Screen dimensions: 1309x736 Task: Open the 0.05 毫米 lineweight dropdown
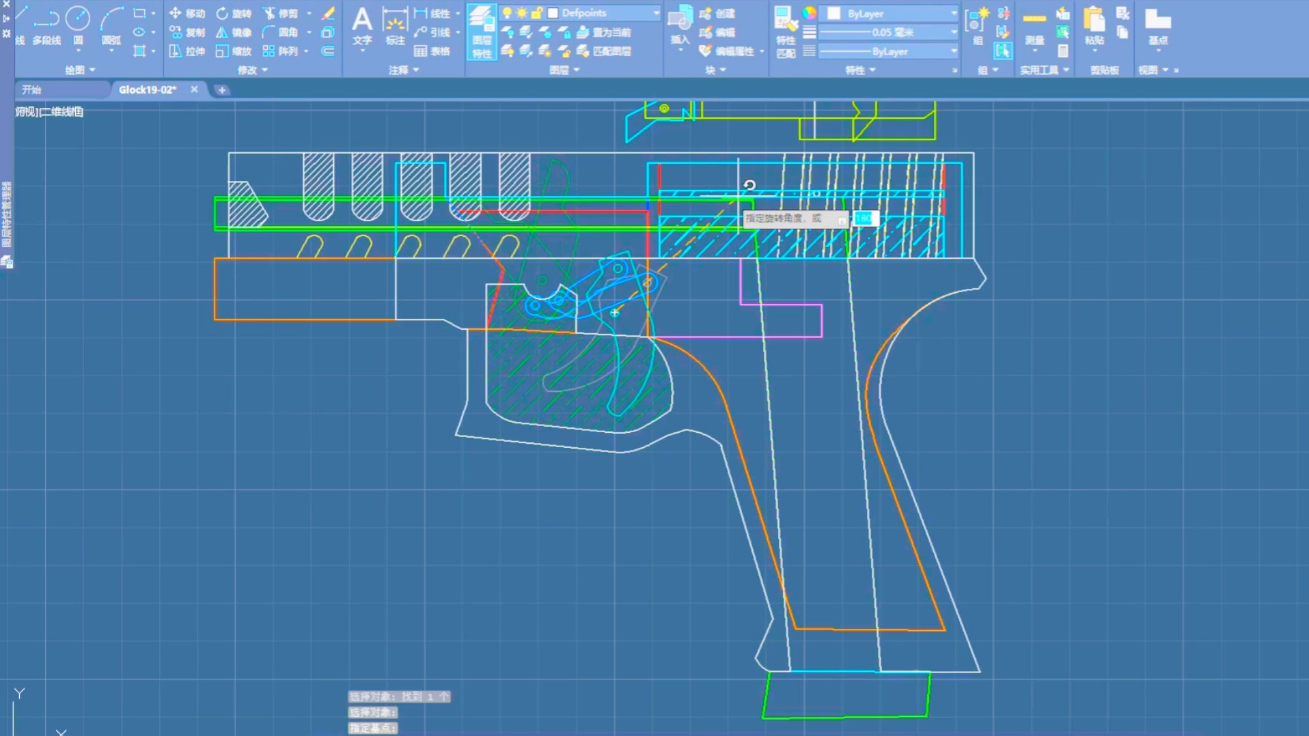954,32
